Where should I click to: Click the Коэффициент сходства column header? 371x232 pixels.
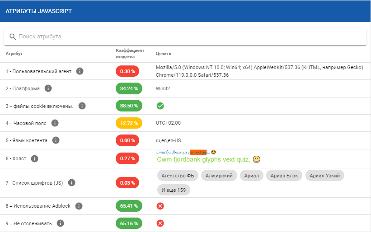point(130,54)
